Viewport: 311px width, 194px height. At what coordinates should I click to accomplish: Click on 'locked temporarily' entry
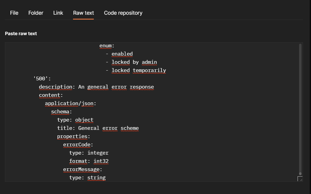[x=139, y=71]
